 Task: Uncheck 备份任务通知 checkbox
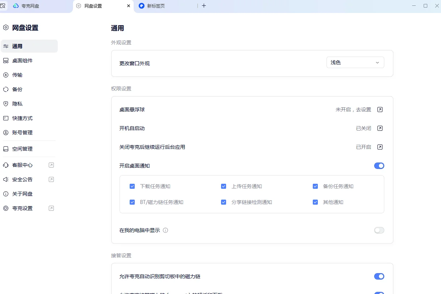tap(315, 186)
